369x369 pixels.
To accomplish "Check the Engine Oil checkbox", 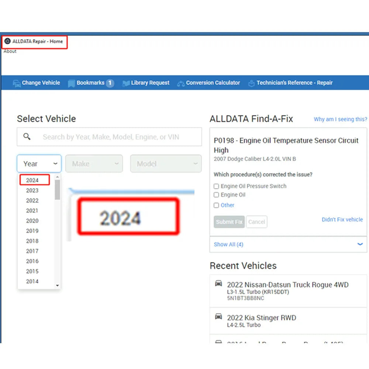I will tap(216, 195).
